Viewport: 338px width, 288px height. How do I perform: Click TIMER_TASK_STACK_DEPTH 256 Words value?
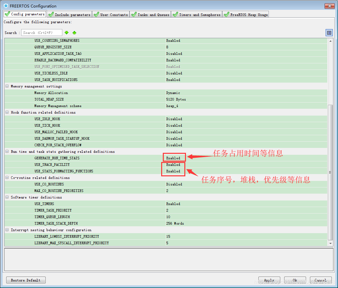coord(175,223)
